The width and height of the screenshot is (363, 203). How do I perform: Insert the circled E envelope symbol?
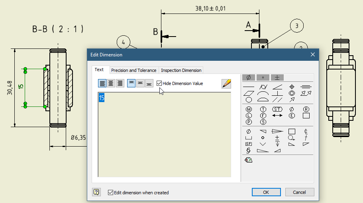click(292, 116)
